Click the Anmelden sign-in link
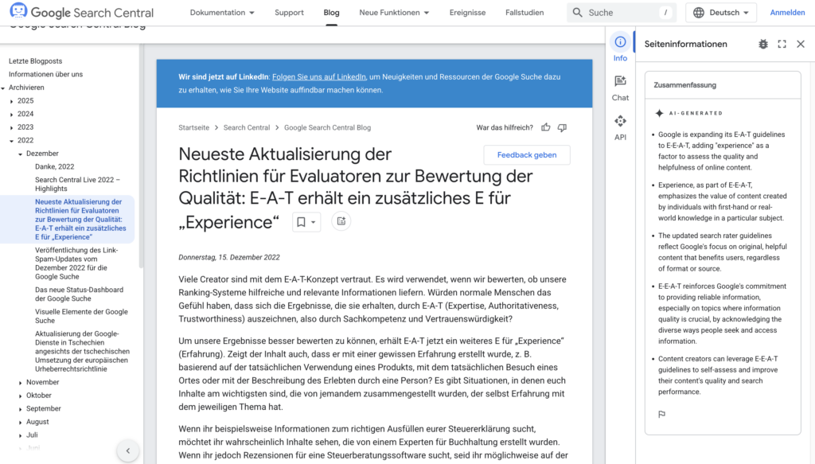 point(787,13)
